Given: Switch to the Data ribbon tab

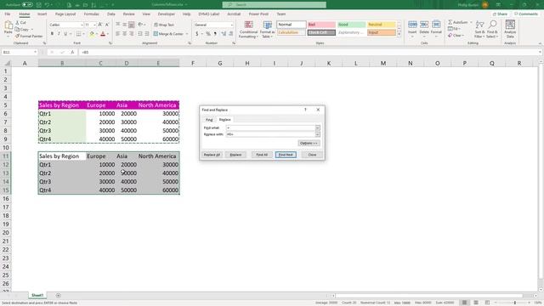Looking at the screenshot, I should pos(111,14).
